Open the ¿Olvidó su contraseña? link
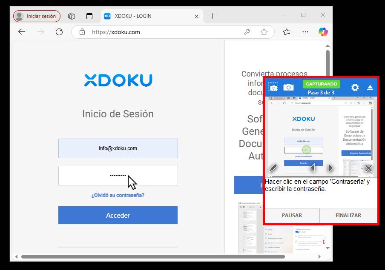This screenshot has height=270, width=385. pyautogui.click(x=118, y=195)
